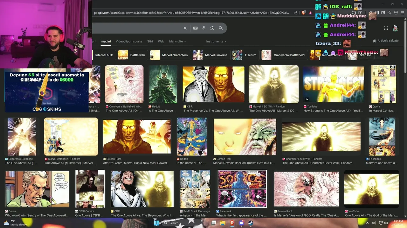The height and width of the screenshot is (228, 407).
Task: Filter images by Infernal hulk chip
Action: [x=103, y=55]
